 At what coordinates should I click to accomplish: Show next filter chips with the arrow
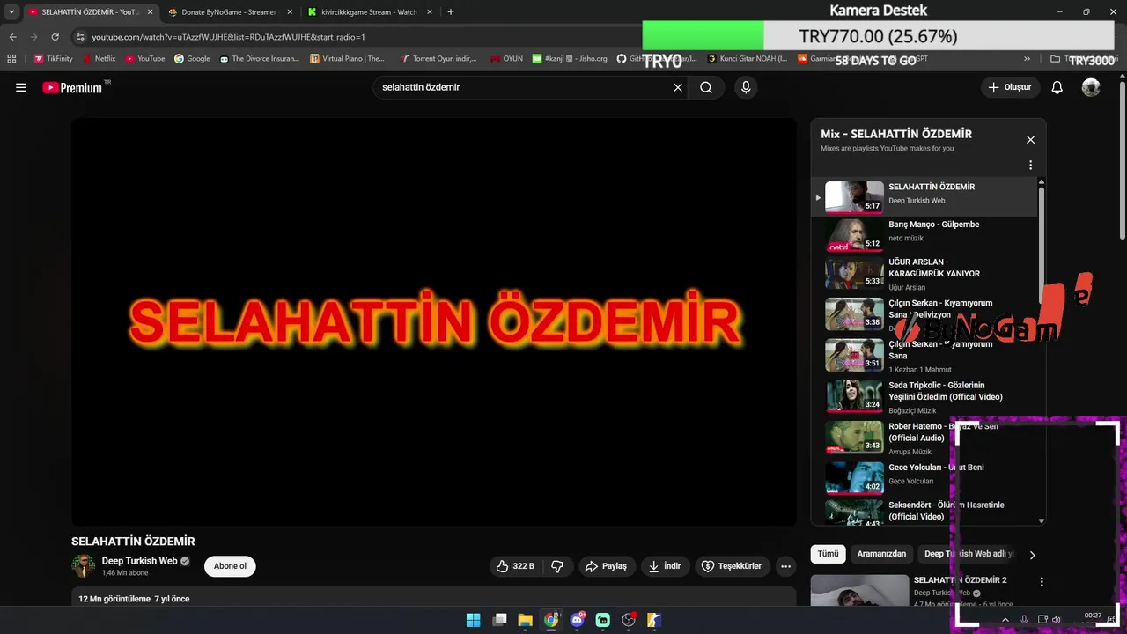click(x=1032, y=555)
